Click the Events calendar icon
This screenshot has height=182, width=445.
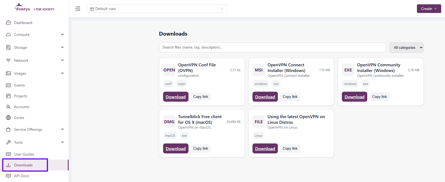pos(8,85)
